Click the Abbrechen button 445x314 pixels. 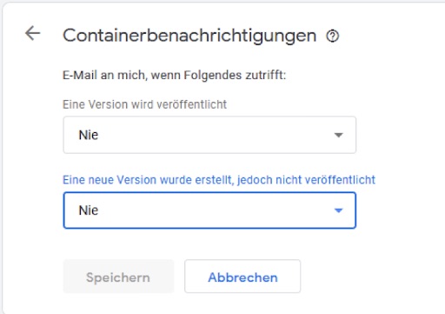(x=242, y=277)
